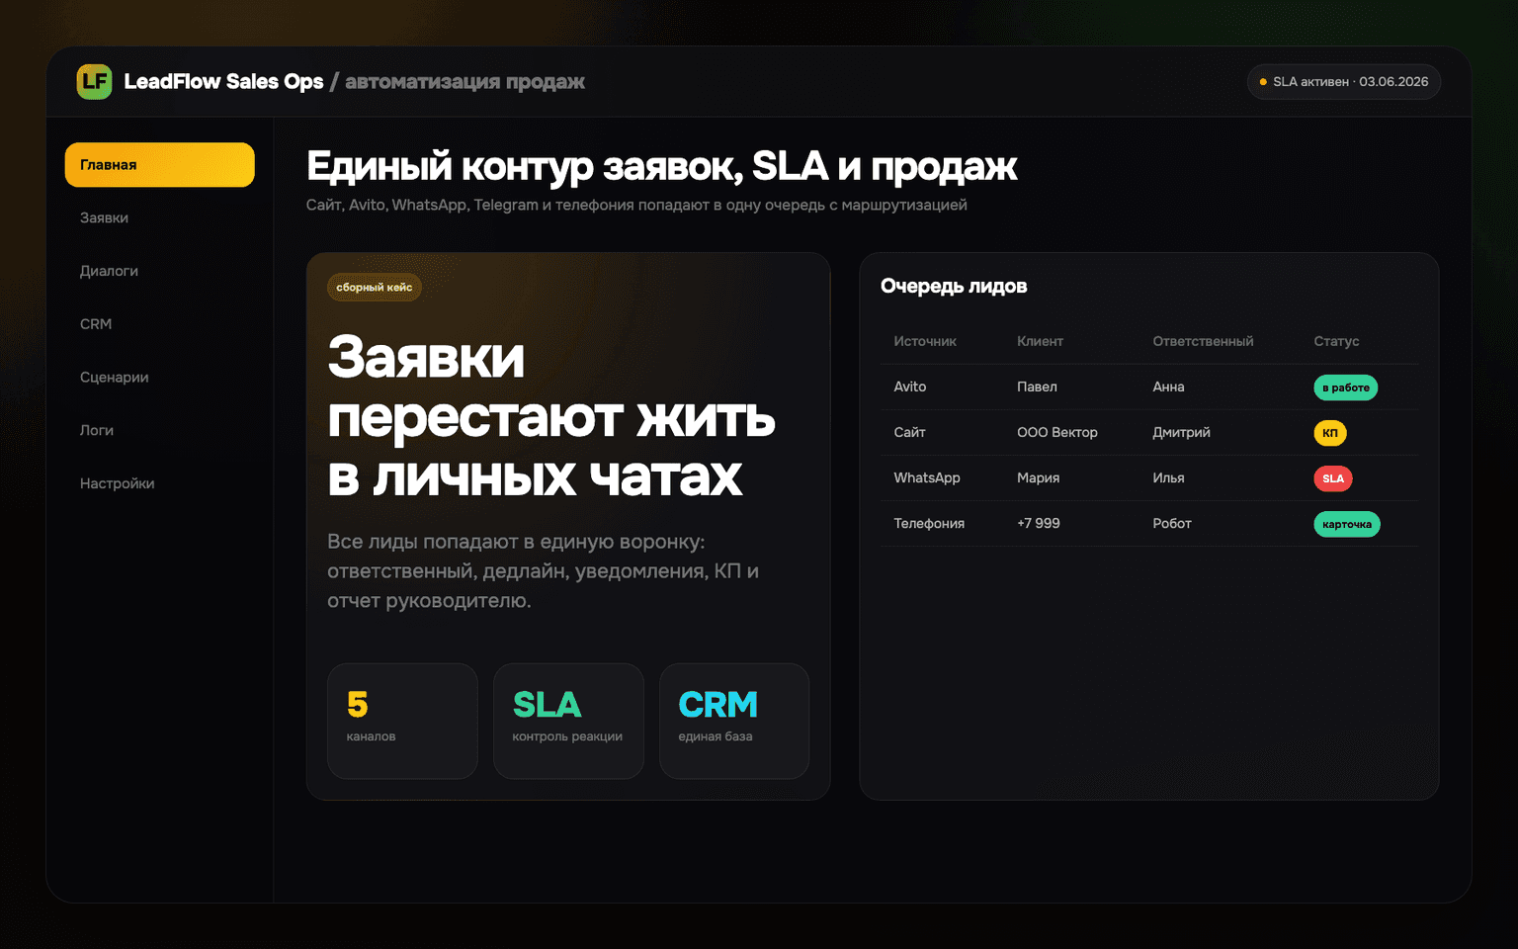Click the Очередь лидов heading

coord(954,286)
